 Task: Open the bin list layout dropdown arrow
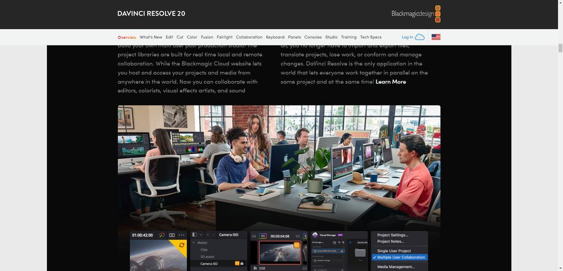click(x=201, y=235)
